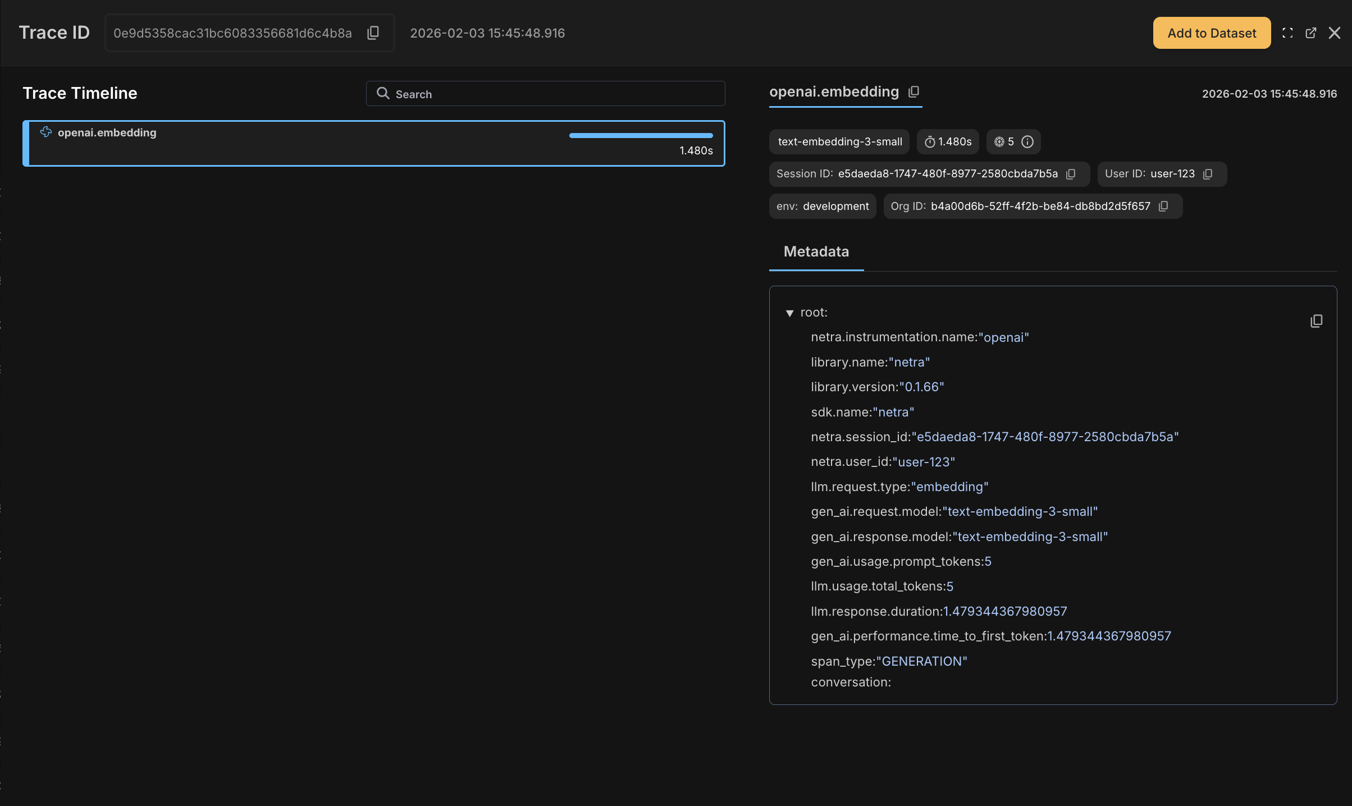Expand the conversation metadata field
This screenshot has height=806, width=1352.
point(851,682)
